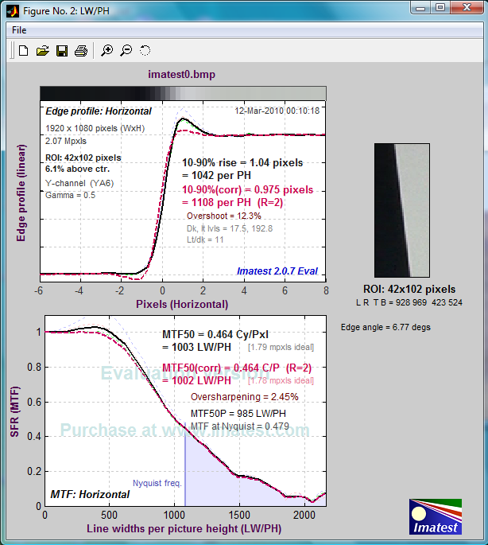Click the Imatest logo in the corner
The height and width of the screenshot is (545, 488).
(x=435, y=516)
